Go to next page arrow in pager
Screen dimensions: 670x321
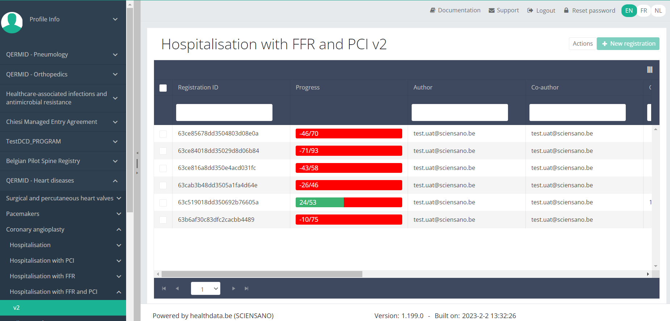[233, 288]
